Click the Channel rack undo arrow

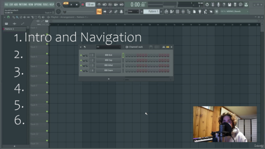84,47
